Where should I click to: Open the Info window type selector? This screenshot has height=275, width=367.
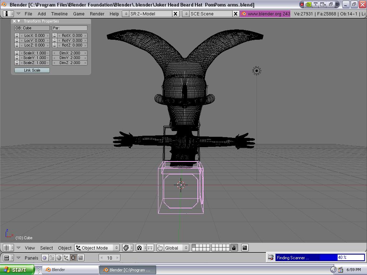pyautogui.click(x=9, y=14)
